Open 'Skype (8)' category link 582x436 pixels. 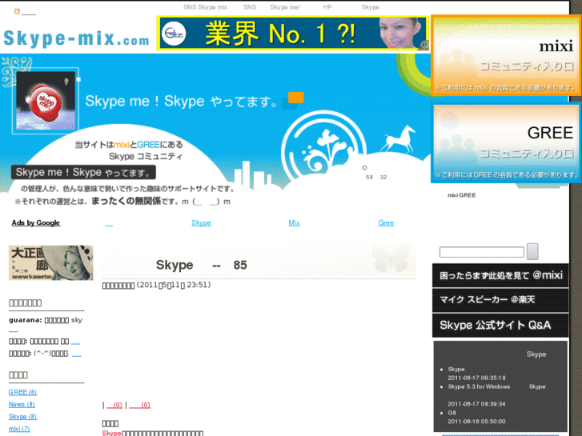point(22,417)
